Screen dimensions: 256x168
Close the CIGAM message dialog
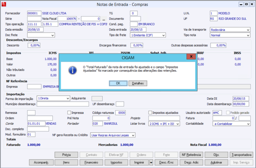pos(191,56)
